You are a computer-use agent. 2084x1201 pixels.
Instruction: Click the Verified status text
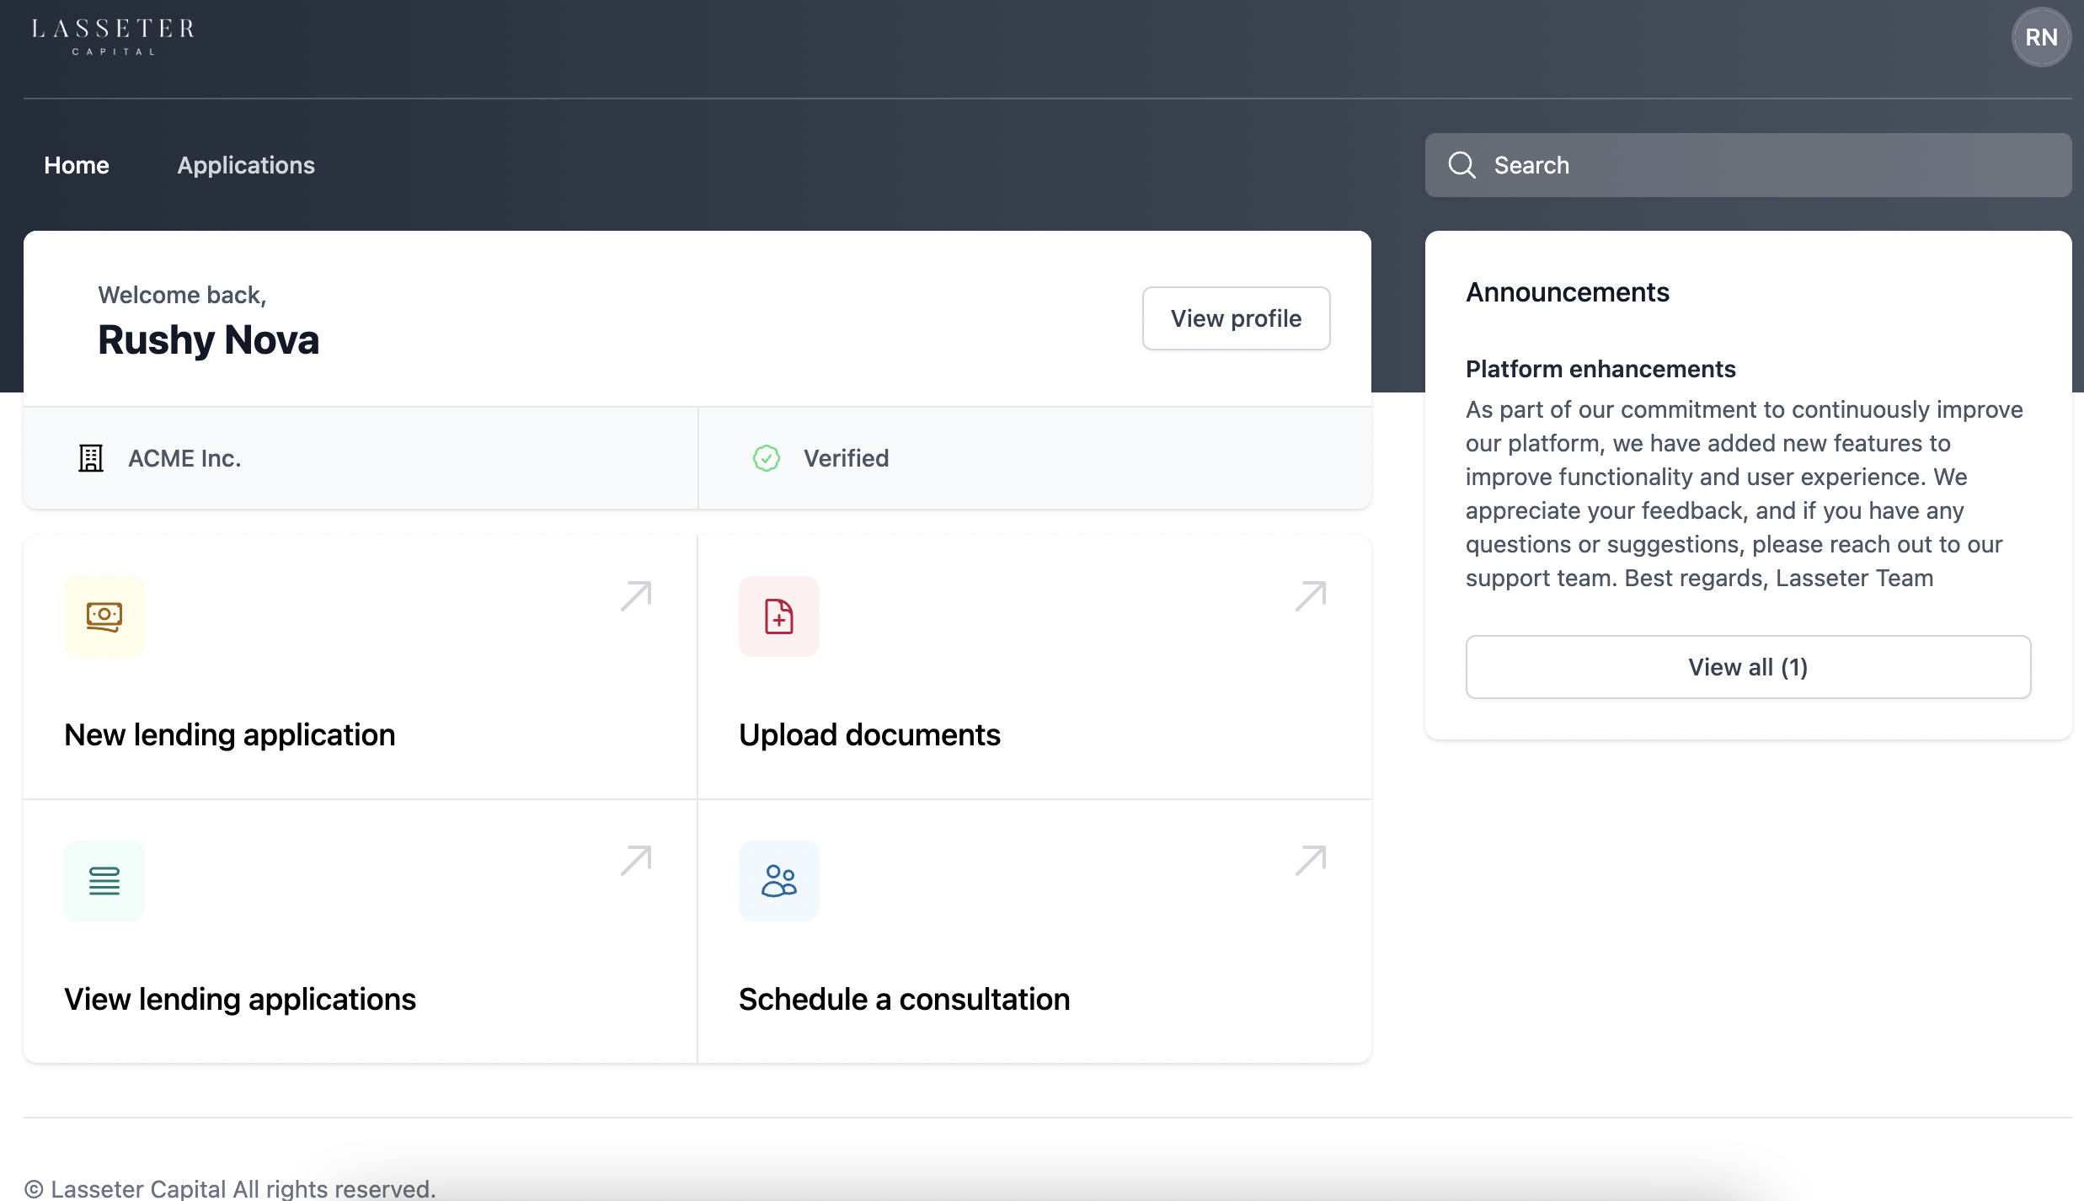(846, 458)
